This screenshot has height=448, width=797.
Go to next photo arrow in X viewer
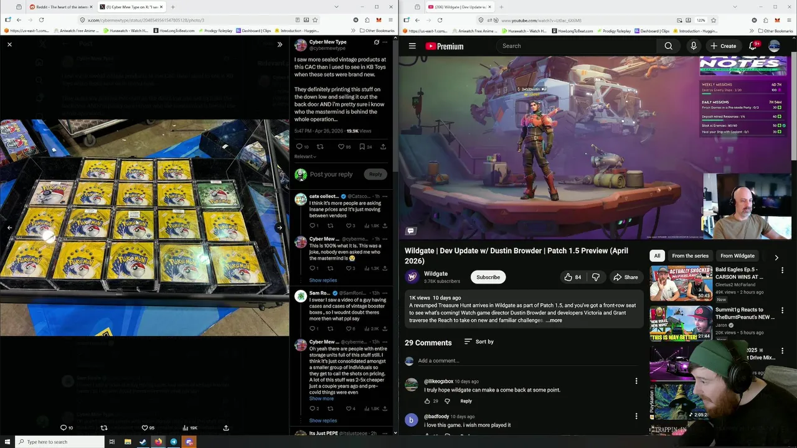[280, 228]
